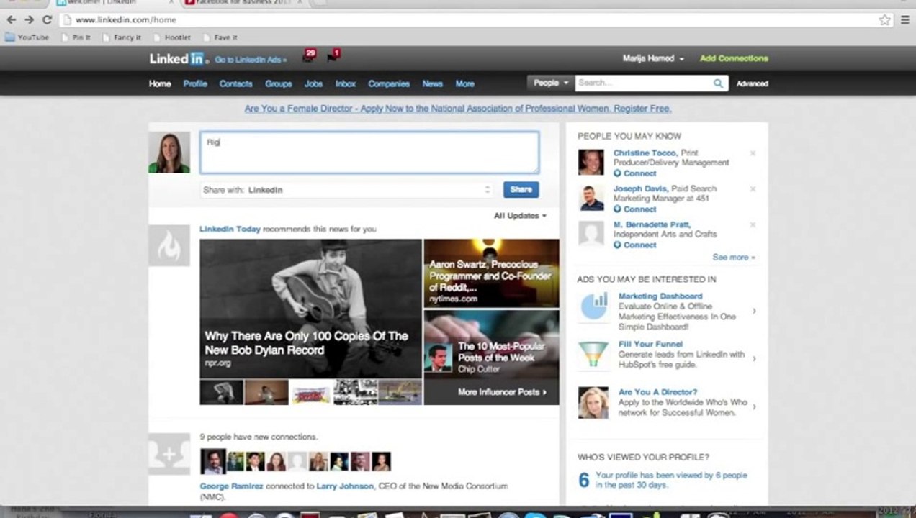Dismiss M. Bernadette Pratt suggestion

pyautogui.click(x=753, y=224)
